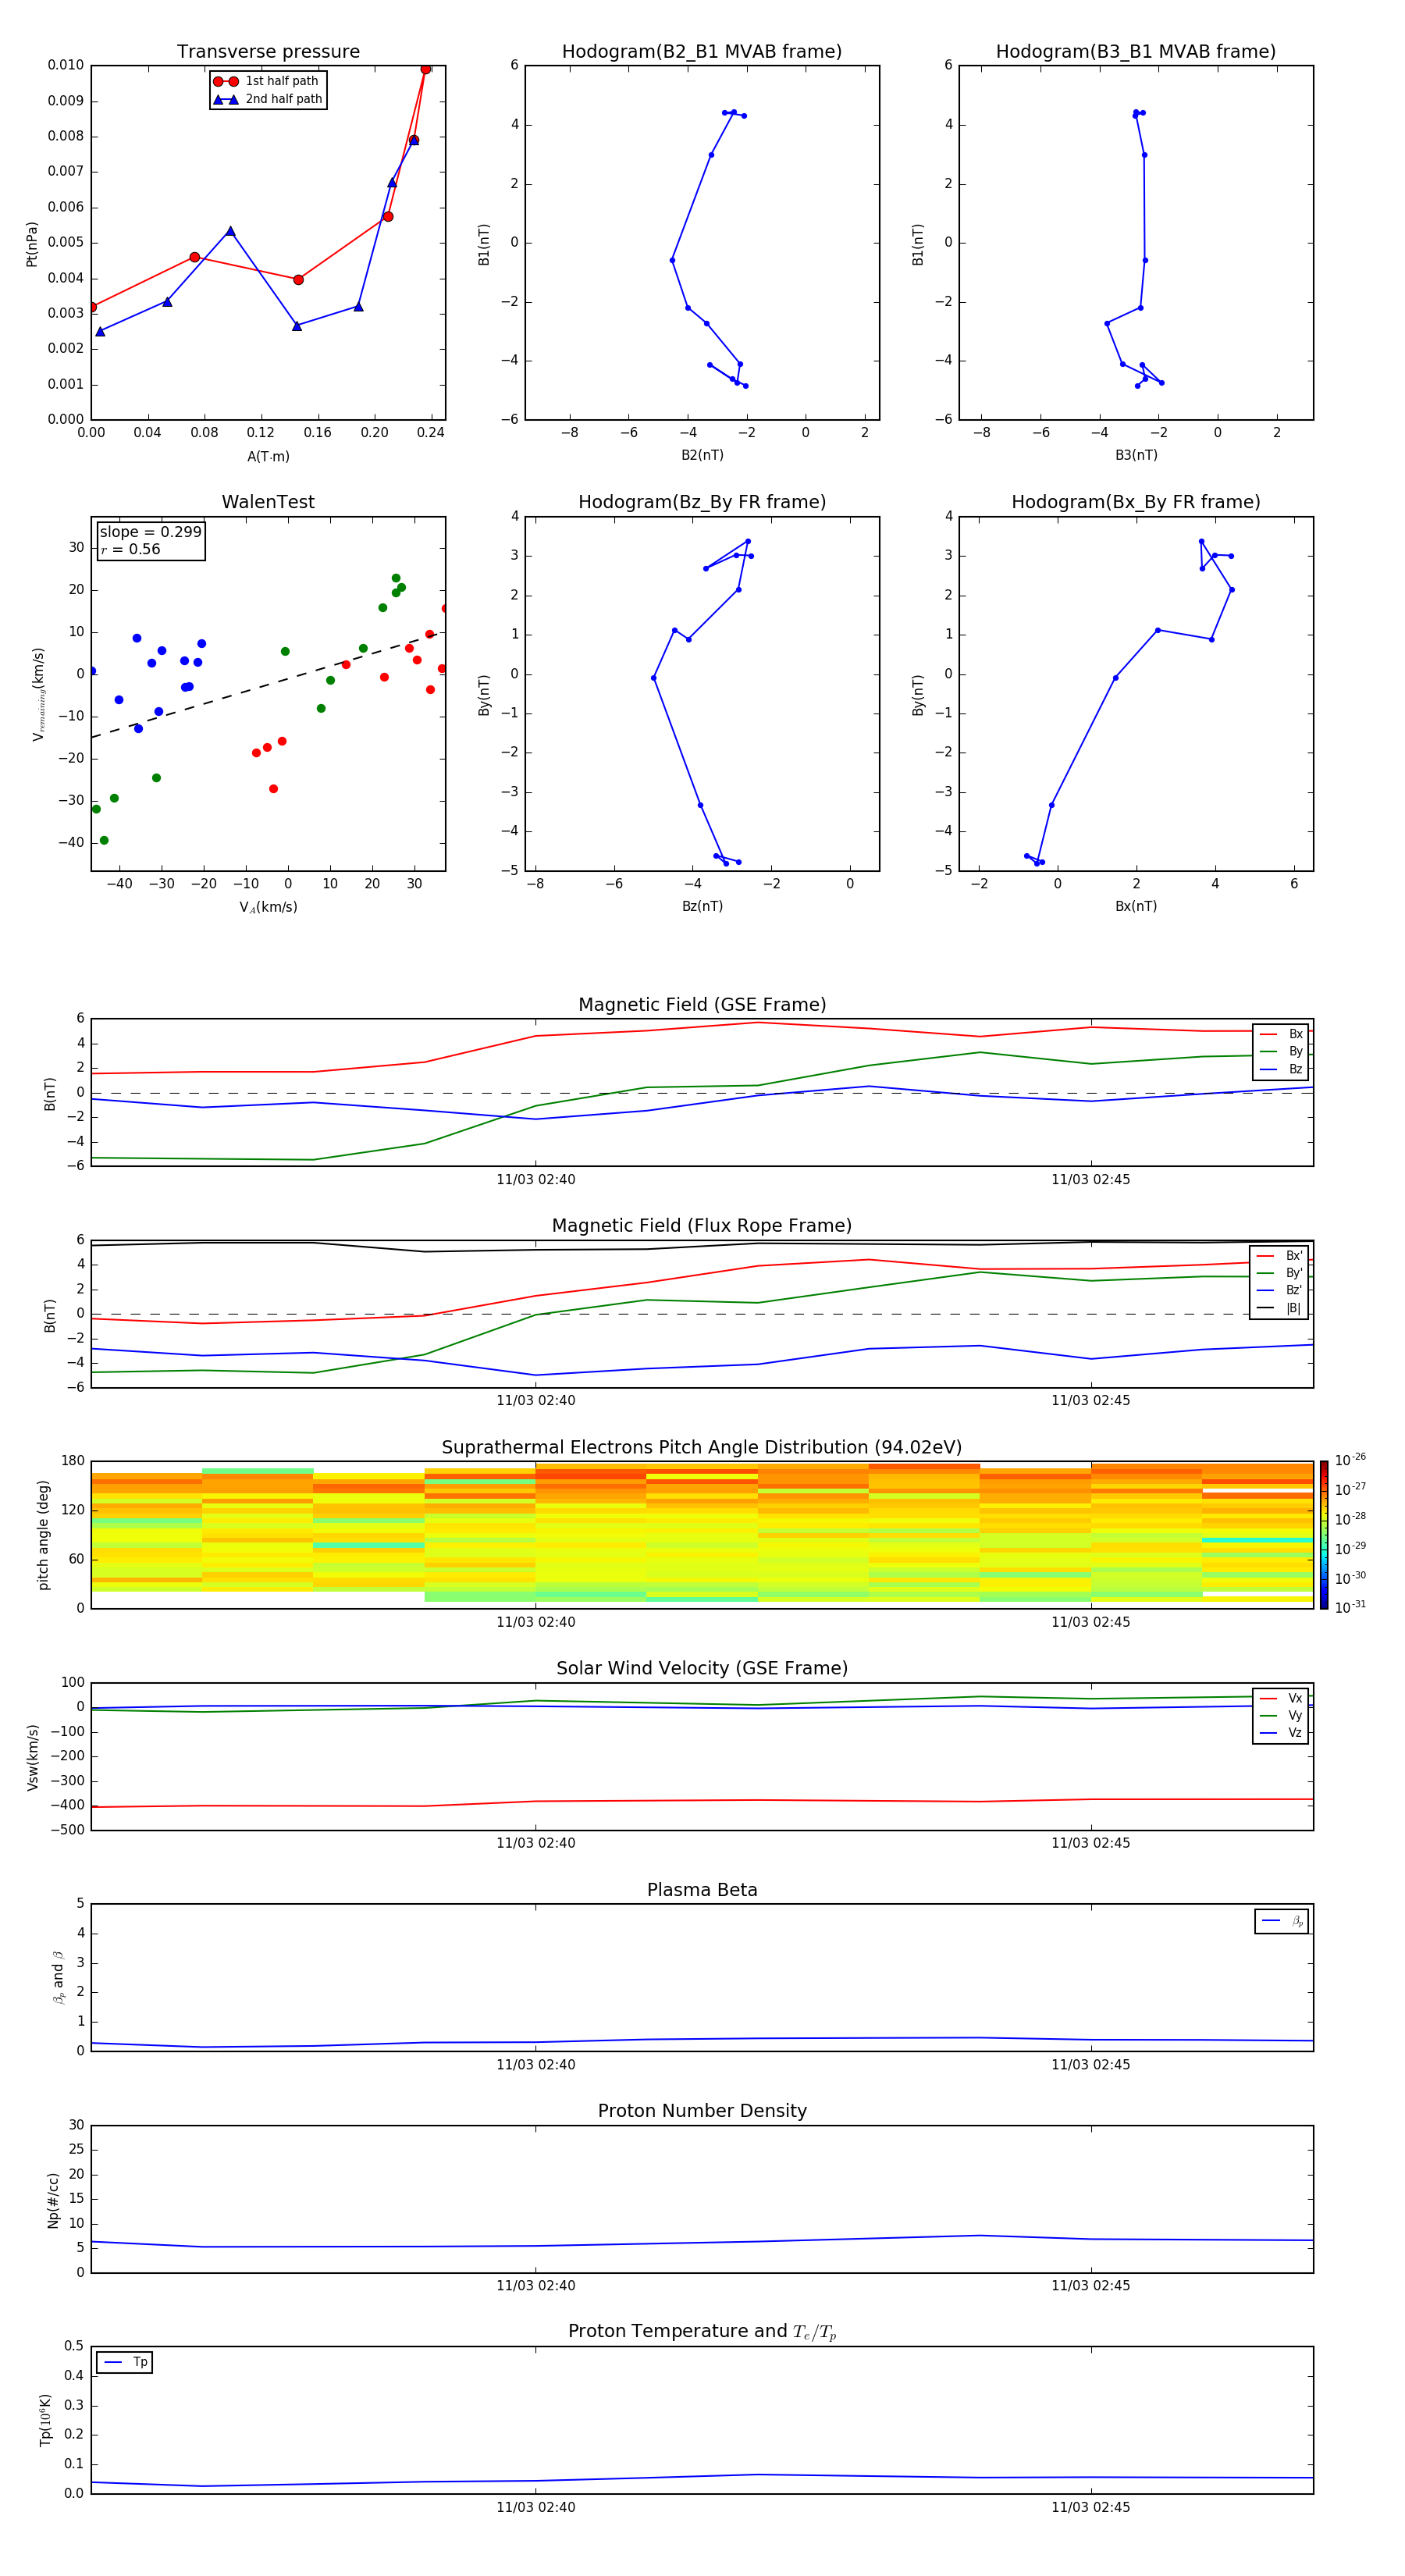Select the "Bz'" flux rope legend entry
Image resolution: width=1405 pixels, height=2576 pixels.
[x=1279, y=1291]
